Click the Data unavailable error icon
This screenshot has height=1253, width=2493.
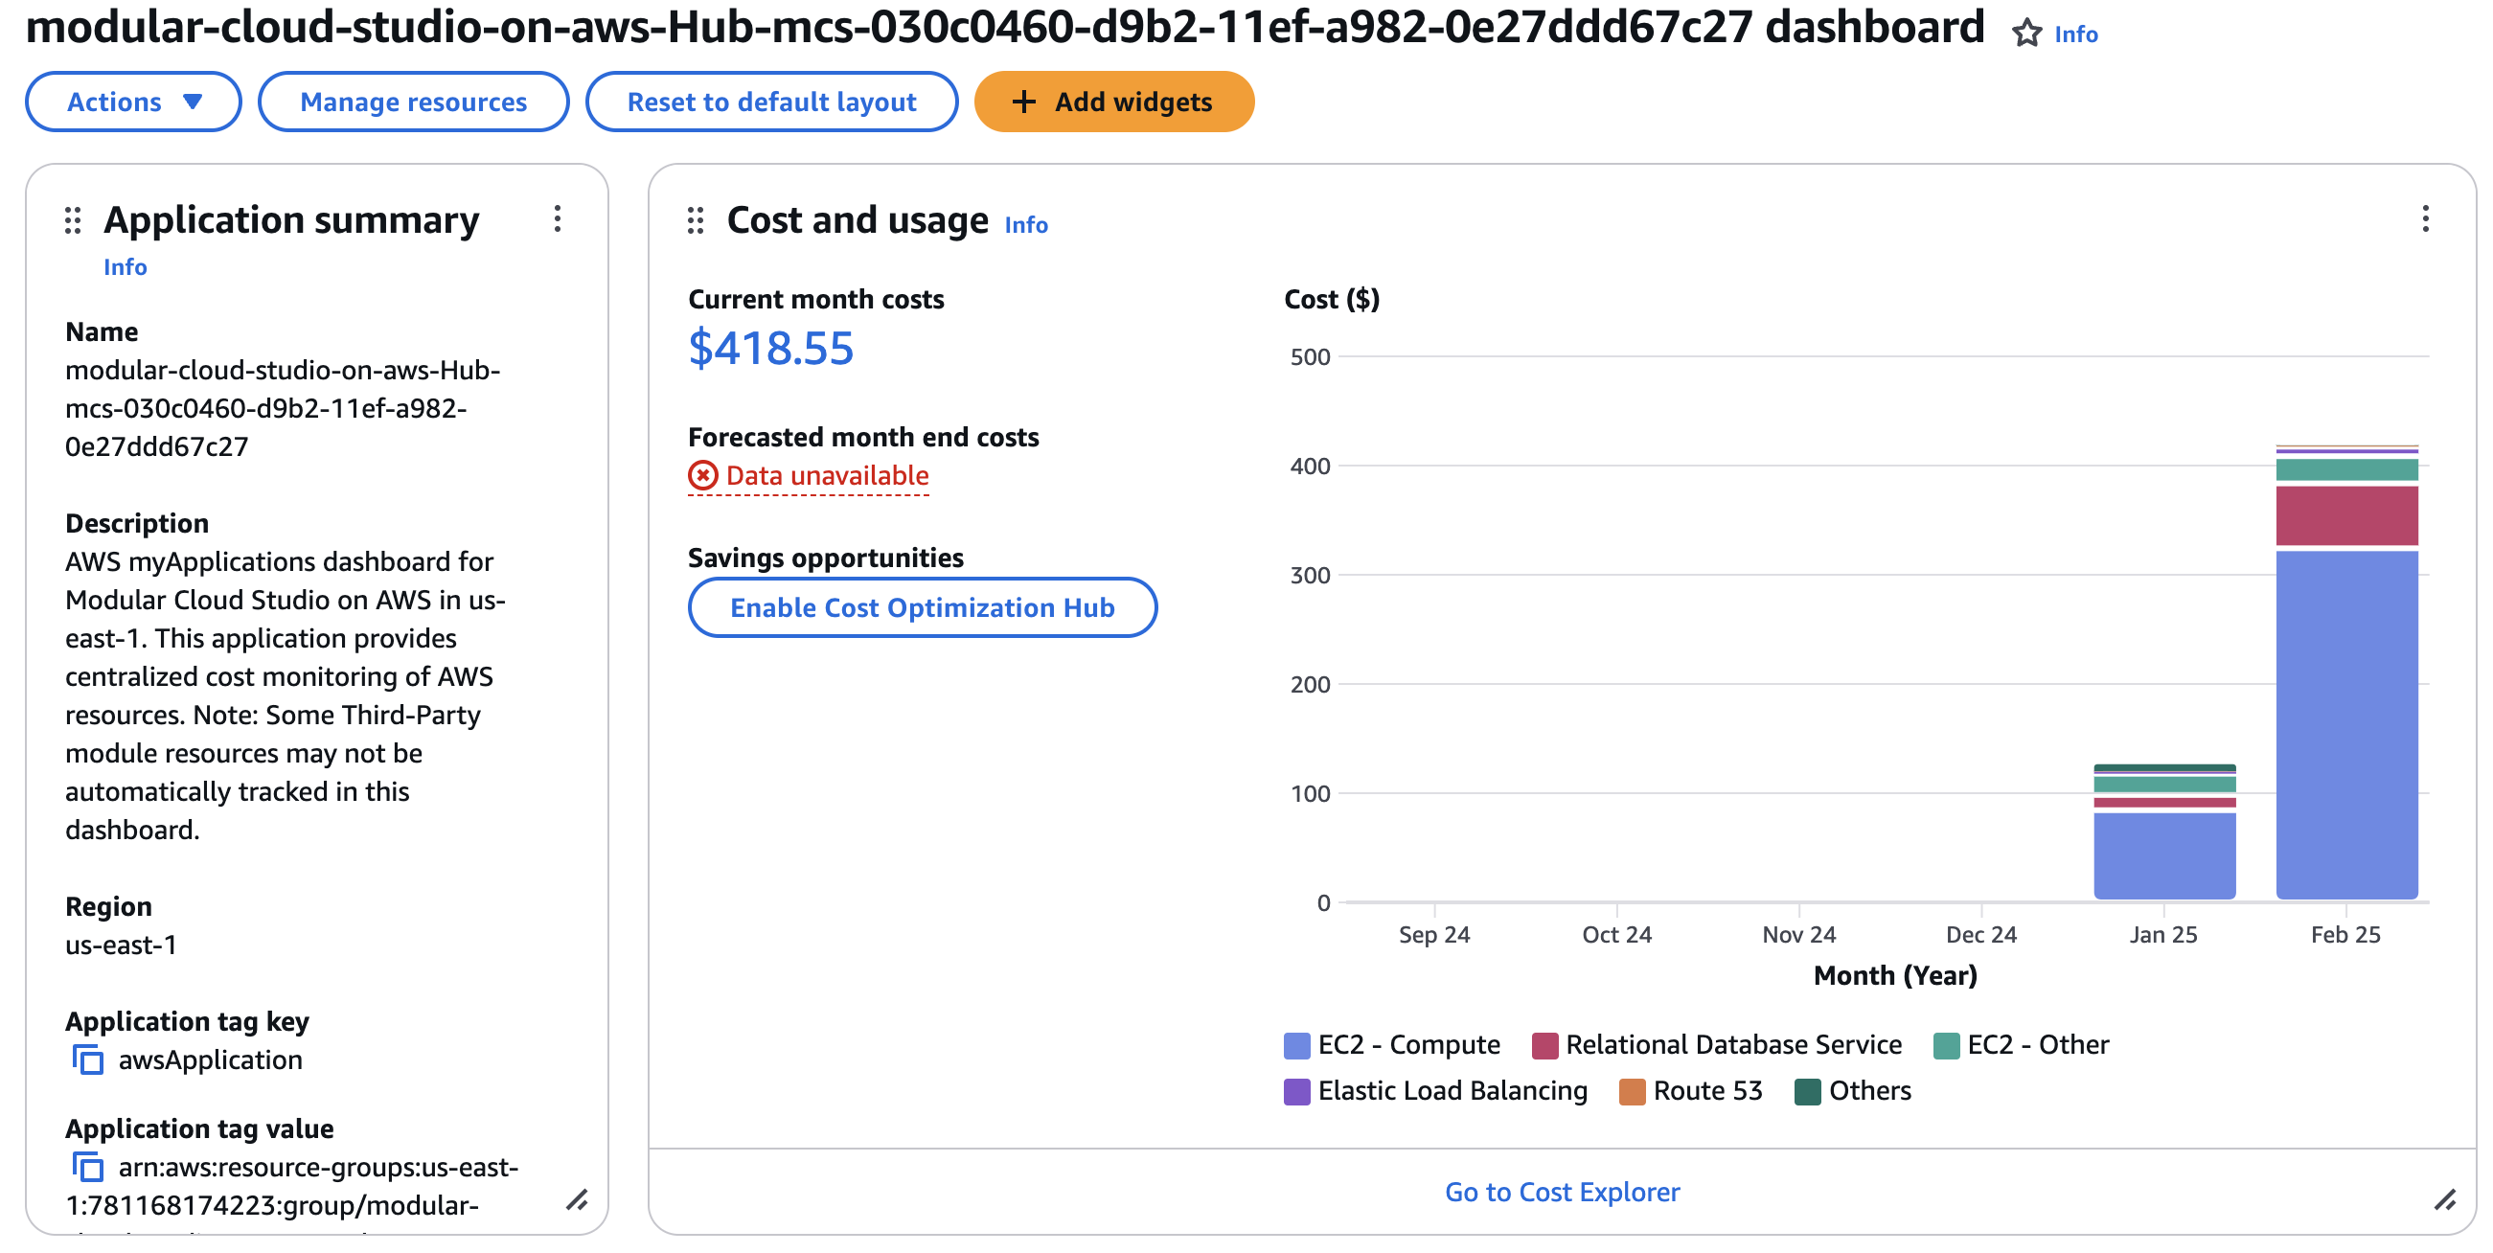[702, 475]
